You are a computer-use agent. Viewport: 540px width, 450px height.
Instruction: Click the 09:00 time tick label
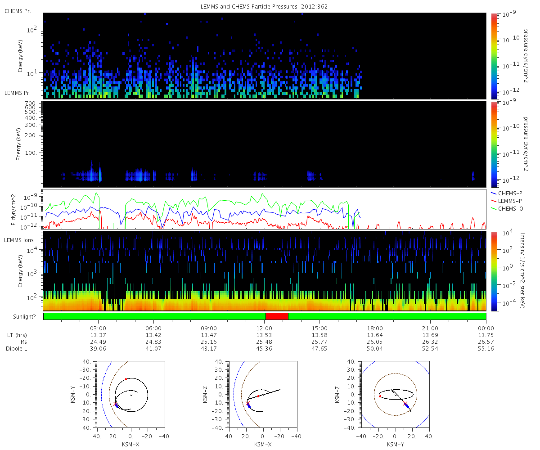209,328
